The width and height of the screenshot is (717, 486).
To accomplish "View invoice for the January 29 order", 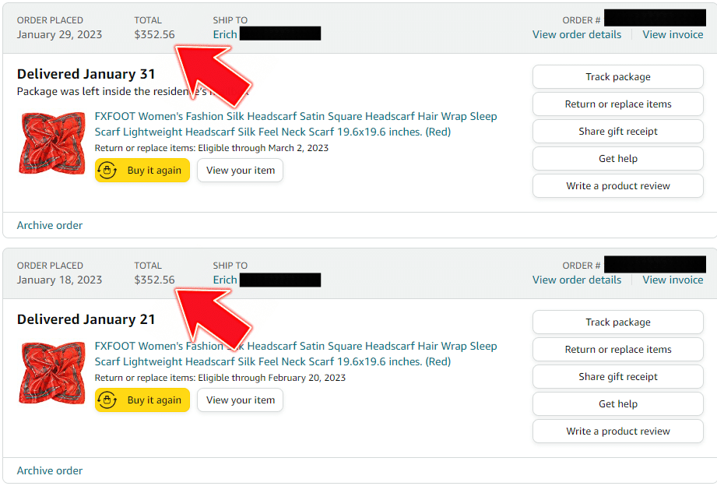I will point(673,35).
